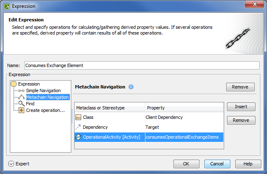Screen dimensions: 267x174
Task: Click the Metachain Navigation tree icon
Action: 21,97
